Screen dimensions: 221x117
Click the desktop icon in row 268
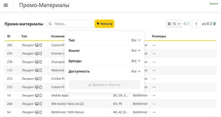(x=37, y=104)
